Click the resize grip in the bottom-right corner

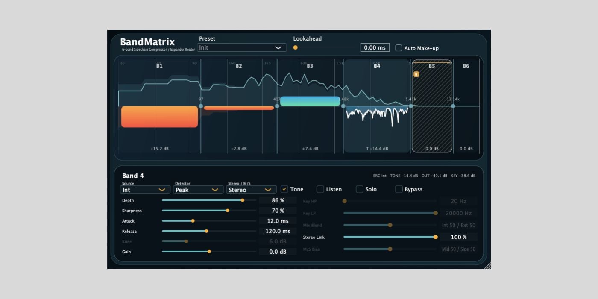click(x=487, y=266)
